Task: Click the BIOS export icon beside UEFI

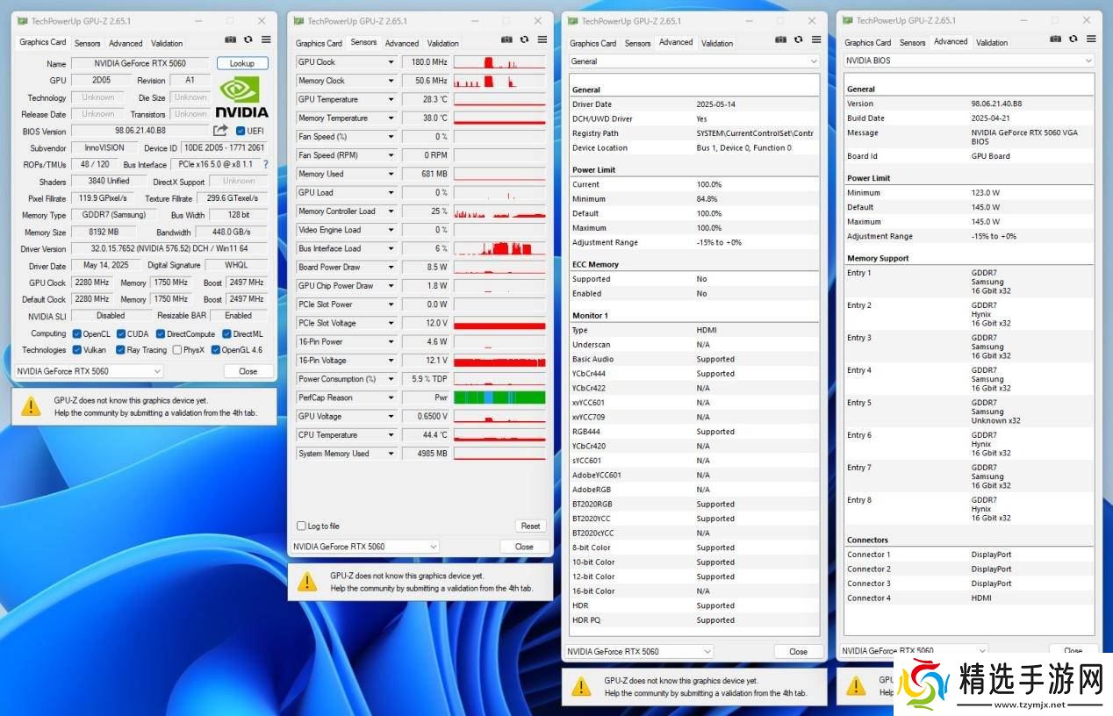Action: pos(220,131)
